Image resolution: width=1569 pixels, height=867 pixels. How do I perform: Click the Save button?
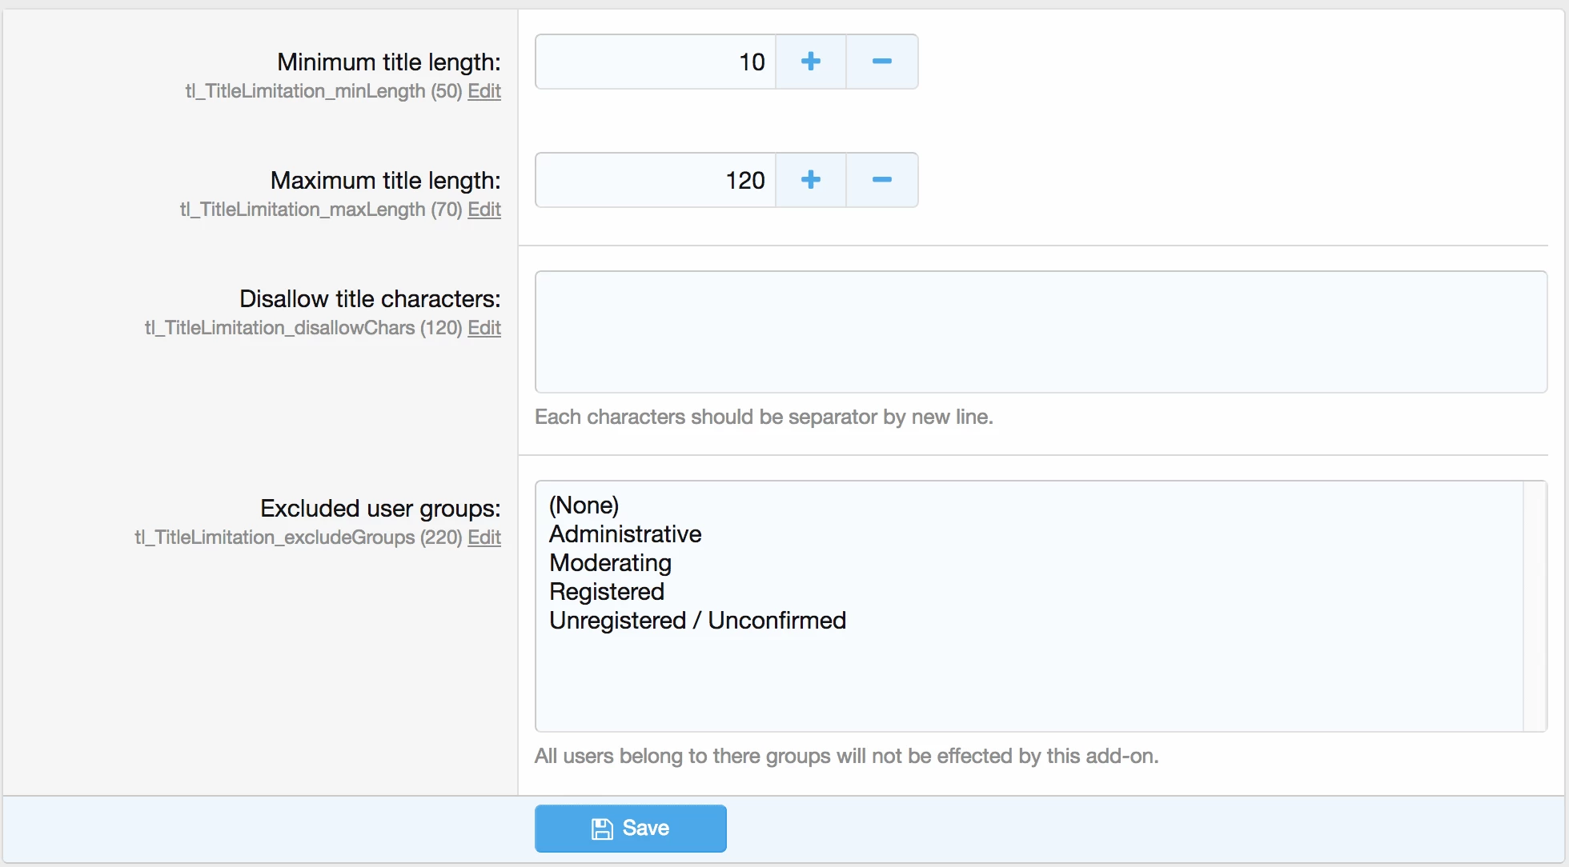[x=631, y=829]
